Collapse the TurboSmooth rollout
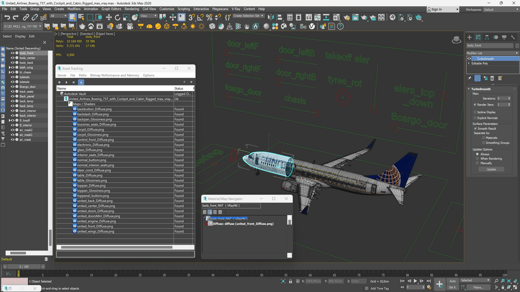520x292 pixels. 469,89
